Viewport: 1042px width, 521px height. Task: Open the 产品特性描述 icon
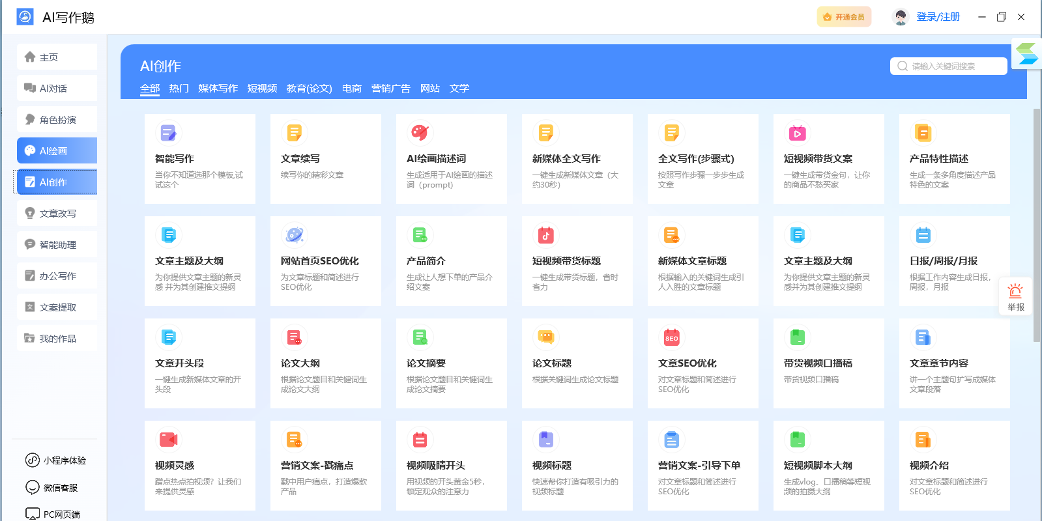[923, 133]
